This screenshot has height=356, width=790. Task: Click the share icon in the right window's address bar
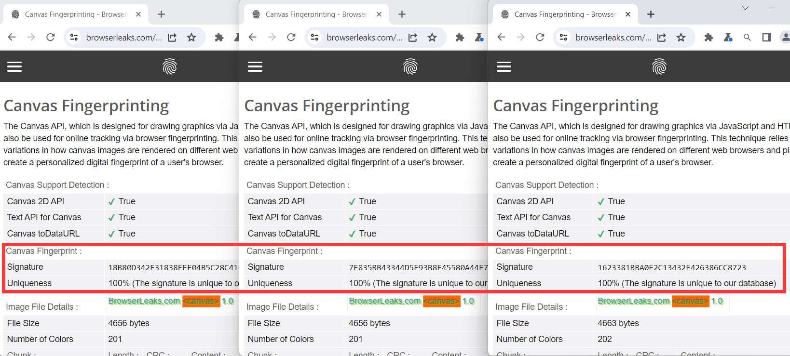point(662,38)
